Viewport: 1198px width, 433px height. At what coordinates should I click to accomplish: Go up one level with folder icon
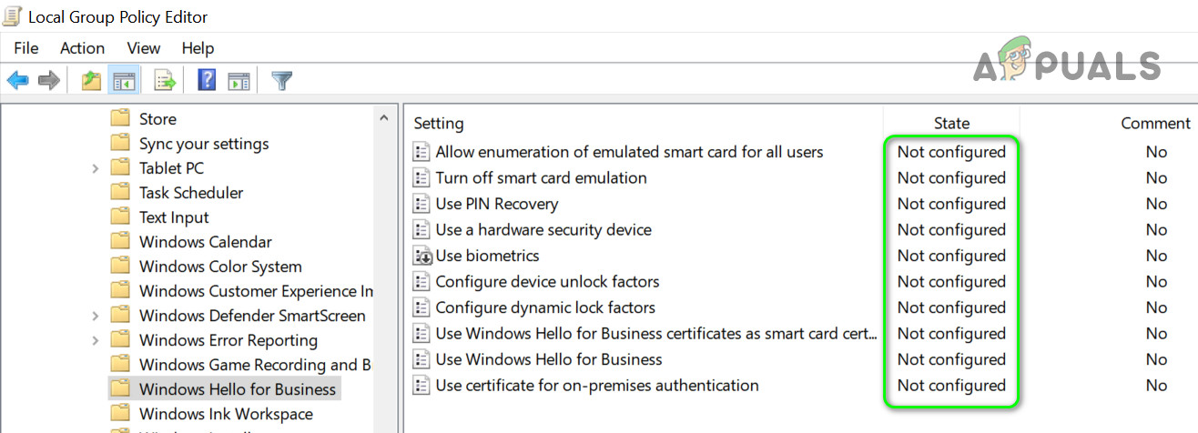pos(91,81)
